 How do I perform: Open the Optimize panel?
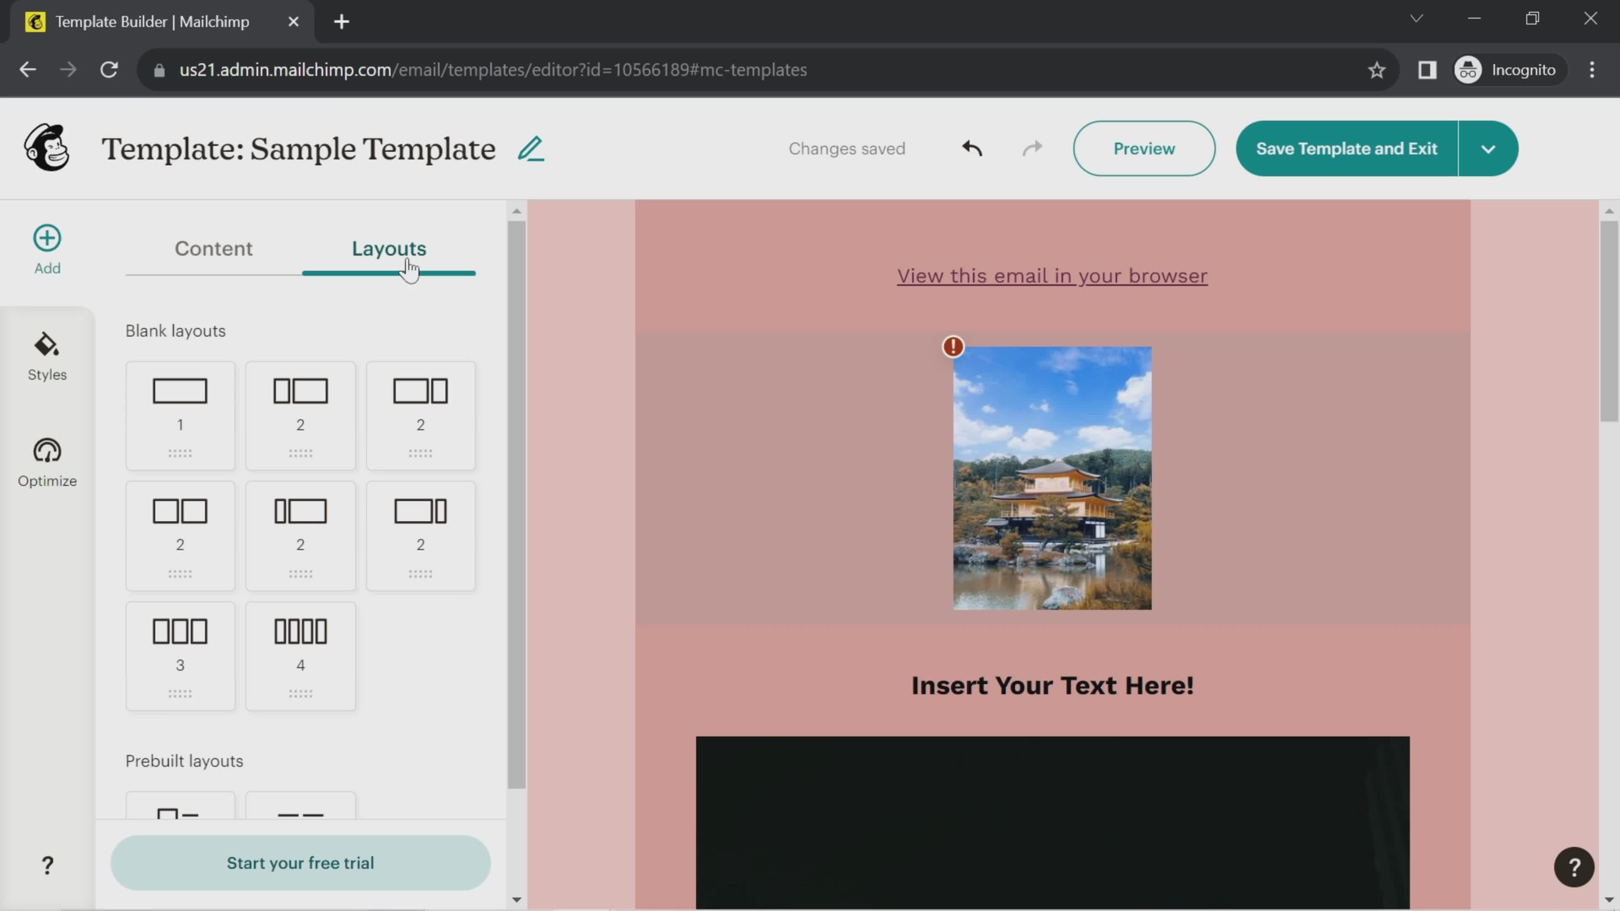click(x=47, y=462)
